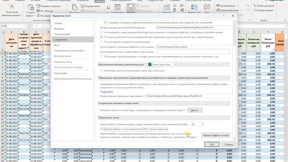Click personal templates location field
Screen dimensions: 288x162
pos(193,52)
